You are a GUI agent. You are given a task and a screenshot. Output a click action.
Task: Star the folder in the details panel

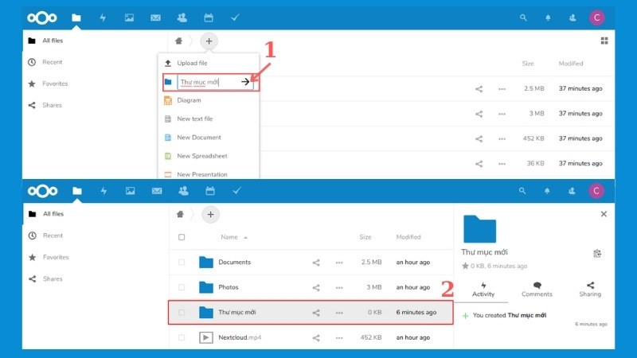[x=465, y=266]
